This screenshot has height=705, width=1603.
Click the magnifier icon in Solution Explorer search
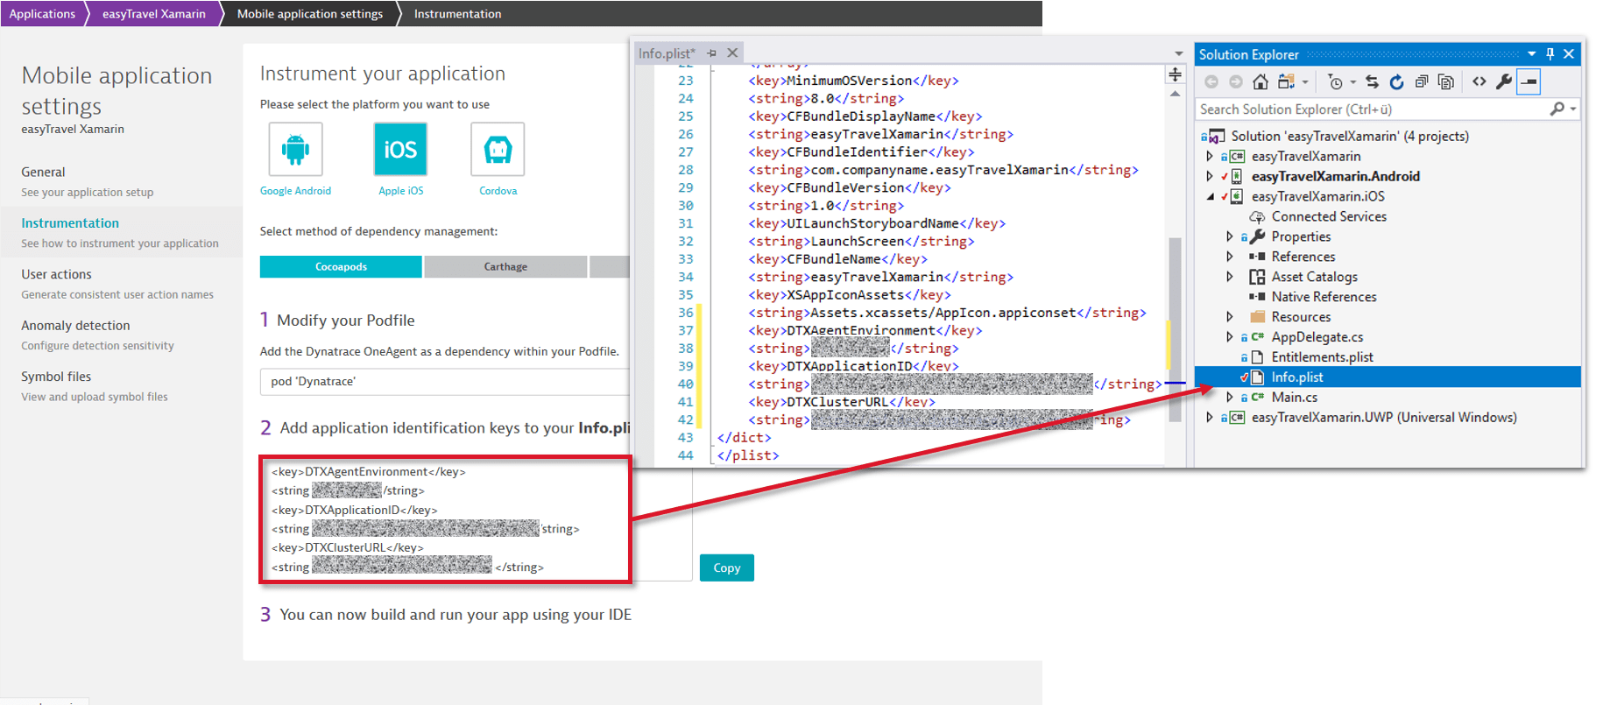pyautogui.click(x=1557, y=109)
